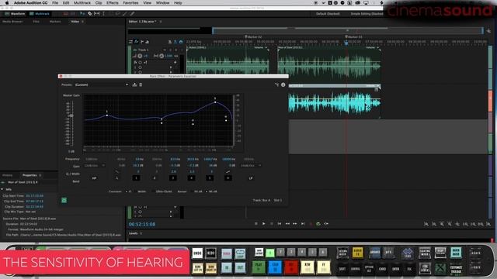
Task: Click the Pause transport button
Action: click(271, 224)
